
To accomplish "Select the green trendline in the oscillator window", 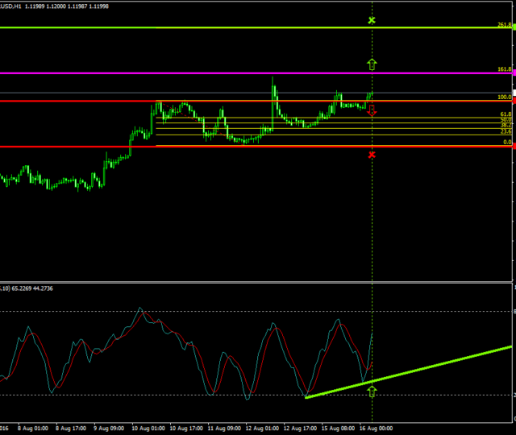I will [x=419, y=370].
